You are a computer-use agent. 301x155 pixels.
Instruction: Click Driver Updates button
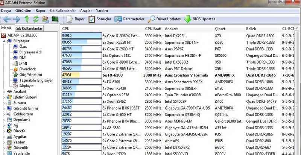pyautogui.click(x=164, y=19)
